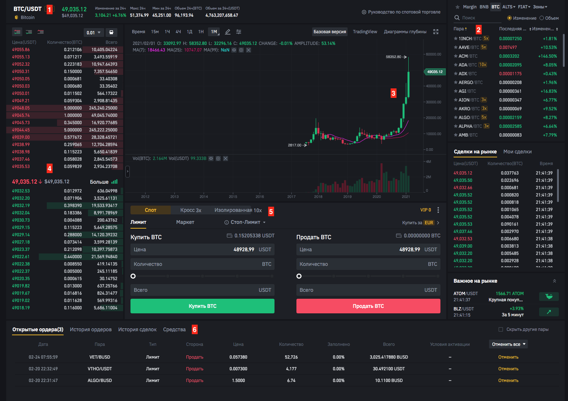Open the FIAT markets dropdown
Viewport: 568px width, 401px height.
tap(524, 7)
